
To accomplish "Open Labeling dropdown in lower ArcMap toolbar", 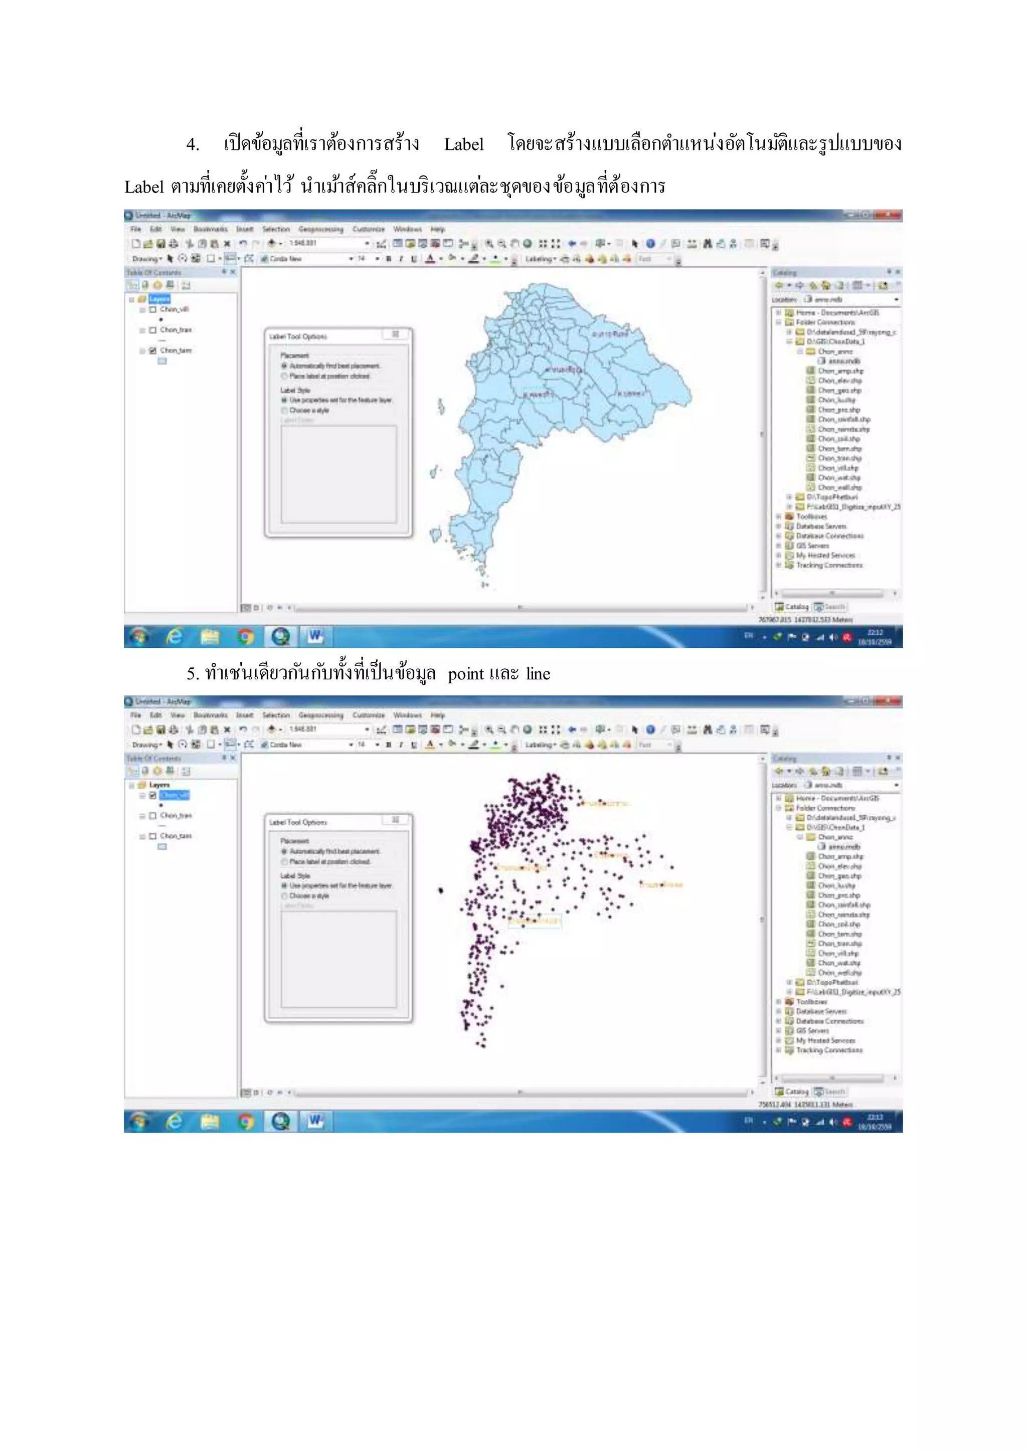I will click(x=540, y=745).
